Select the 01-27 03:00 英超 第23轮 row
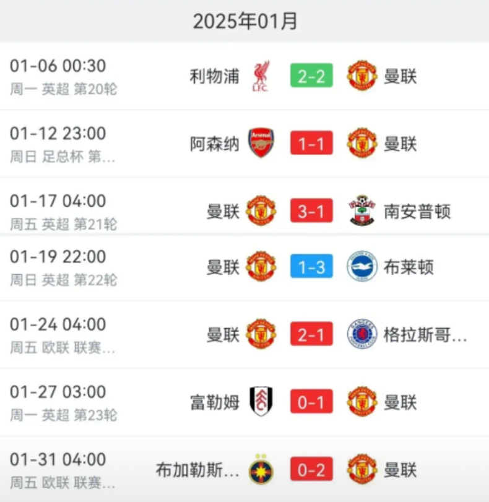This screenshot has width=489, height=502. click(244, 402)
